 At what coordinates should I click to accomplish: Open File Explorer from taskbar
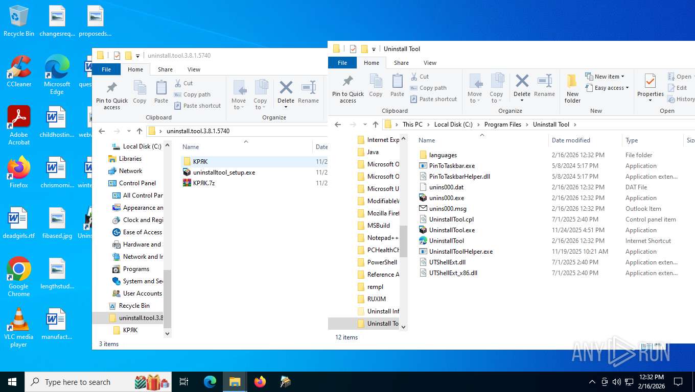tap(235, 382)
